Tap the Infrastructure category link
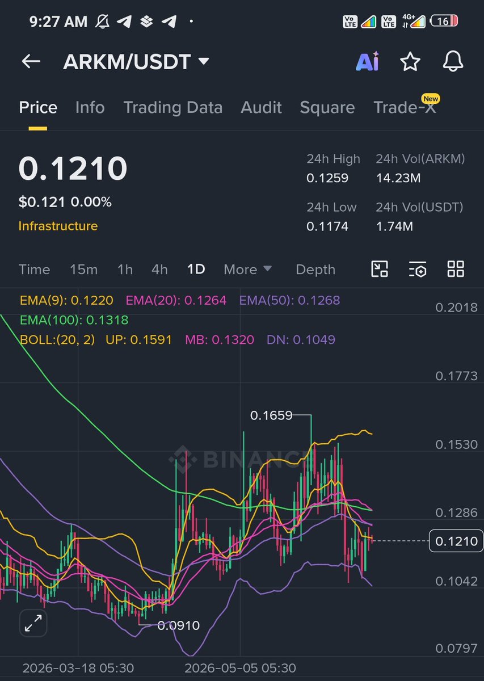 (x=58, y=226)
